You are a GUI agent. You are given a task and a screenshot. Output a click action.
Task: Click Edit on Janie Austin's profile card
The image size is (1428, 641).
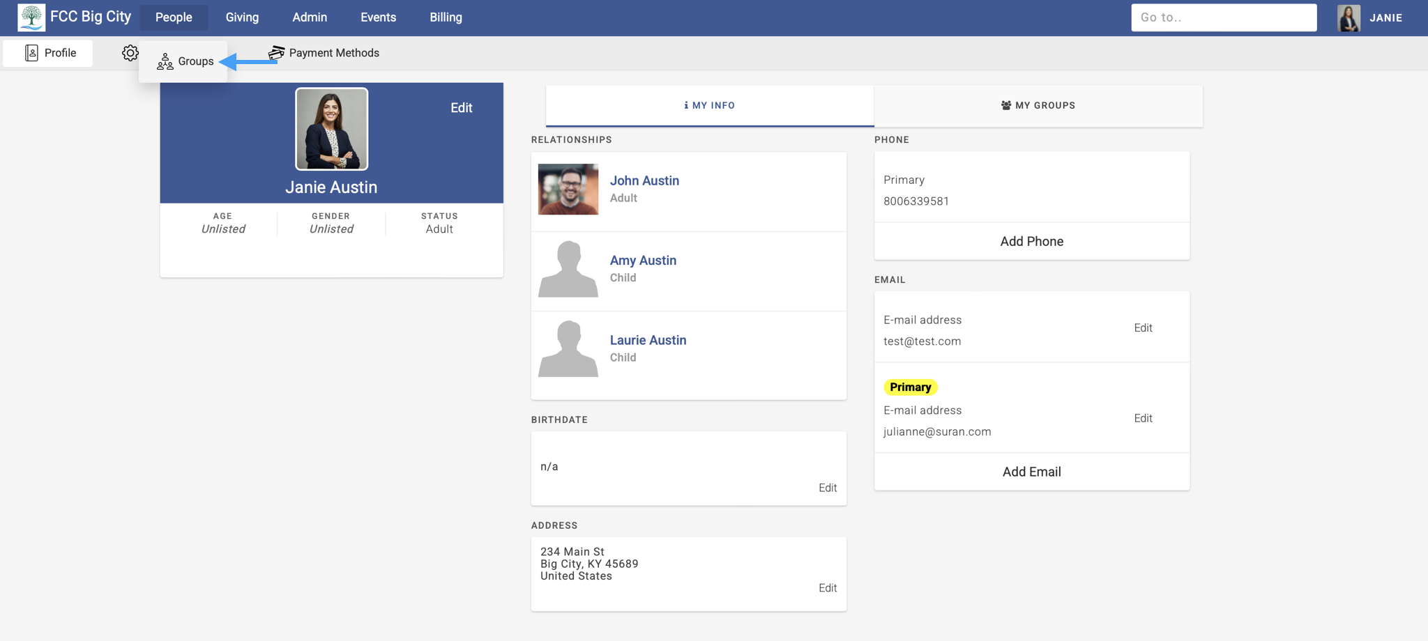461,108
